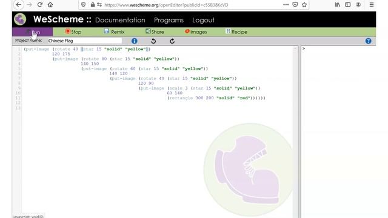Click the 'rotate 80' code on line 3
Screen dimensions: 388x218
tap(95, 59)
